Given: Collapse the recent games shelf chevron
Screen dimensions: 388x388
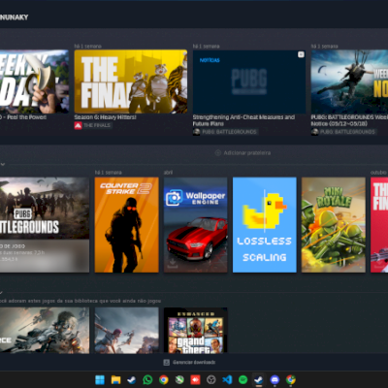Looking at the screenshot, I should [3, 165].
